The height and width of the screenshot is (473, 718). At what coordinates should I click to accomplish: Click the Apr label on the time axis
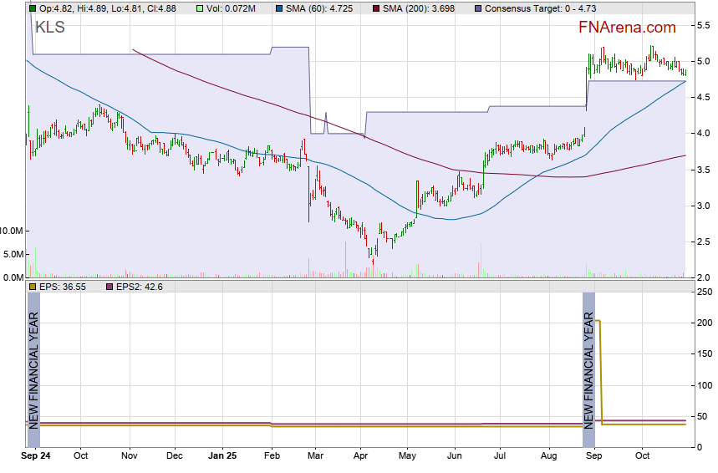[360, 456]
